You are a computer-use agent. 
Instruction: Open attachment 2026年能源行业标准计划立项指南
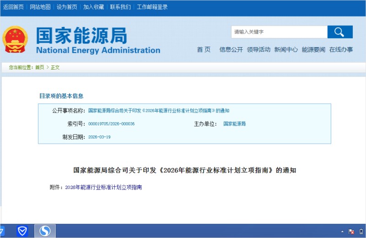tap(103, 187)
